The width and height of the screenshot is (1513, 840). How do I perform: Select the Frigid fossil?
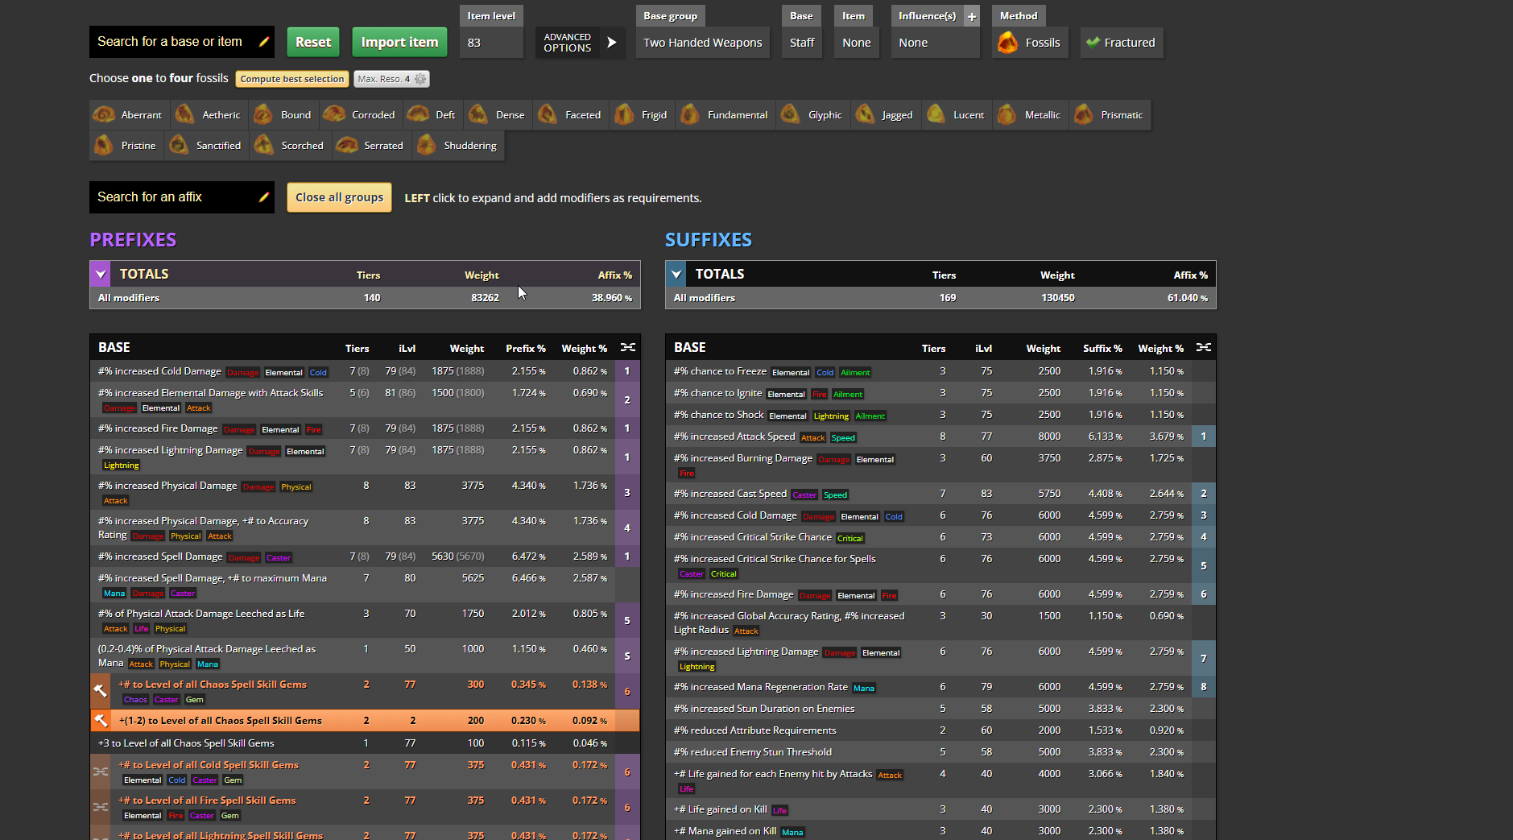tap(643, 115)
